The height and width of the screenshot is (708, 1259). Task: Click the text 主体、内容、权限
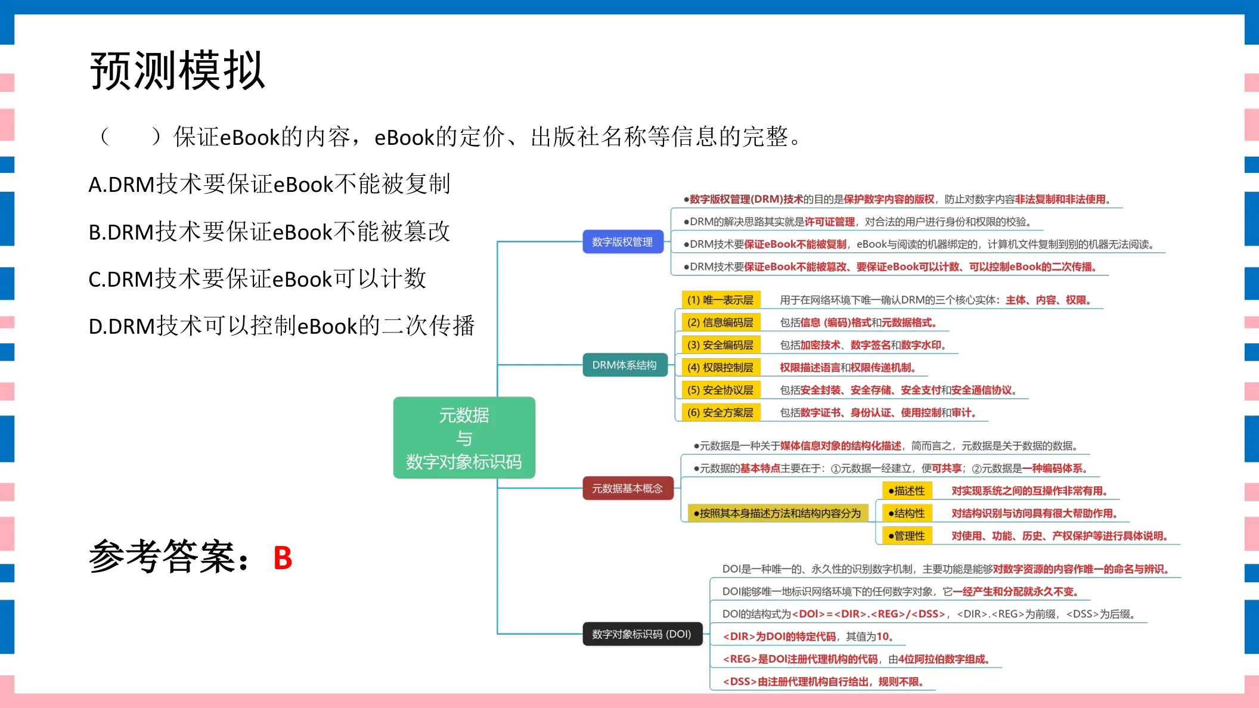point(1049,300)
